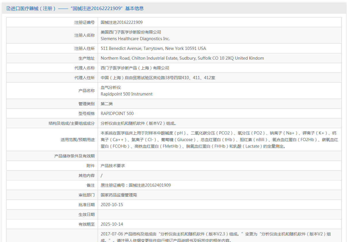Click the registrant name 美国西门子医学诊断股份有限公司
The image size is (347, 242).
coord(131,32)
